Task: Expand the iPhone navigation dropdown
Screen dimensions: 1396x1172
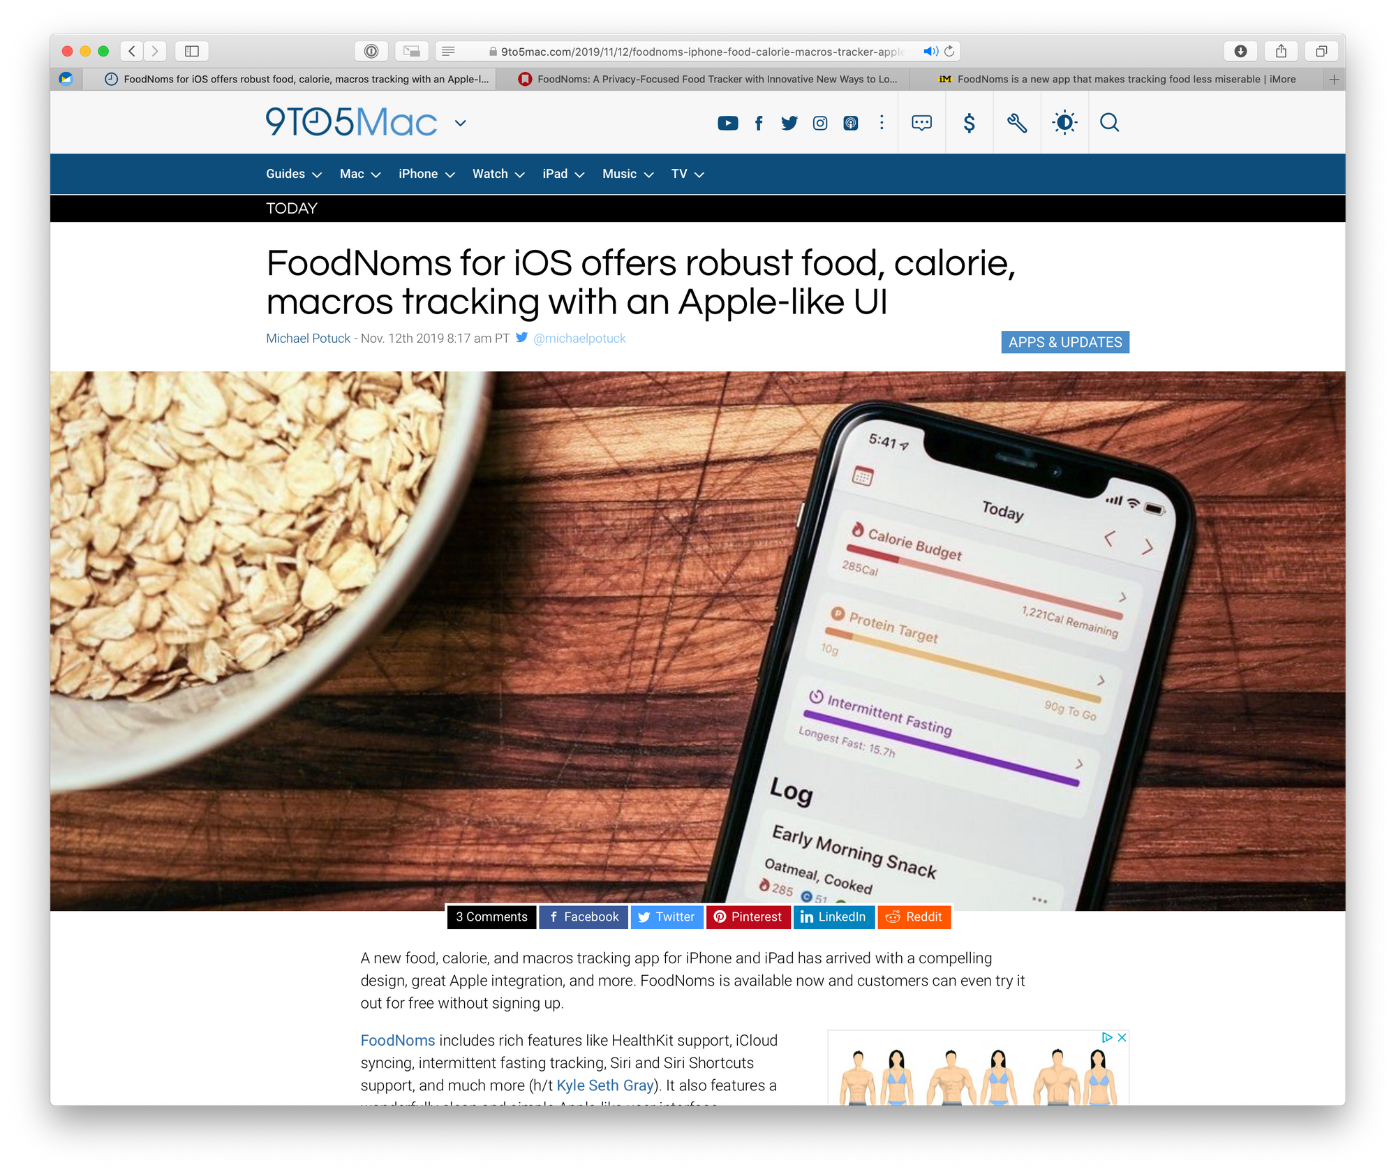Action: (x=426, y=174)
